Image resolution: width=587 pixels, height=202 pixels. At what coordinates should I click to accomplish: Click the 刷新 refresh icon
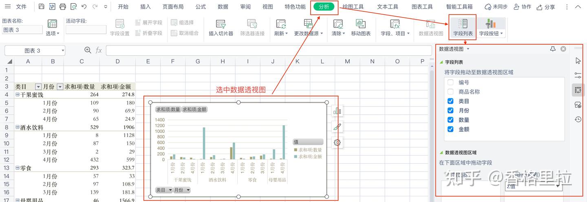click(x=281, y=24)
